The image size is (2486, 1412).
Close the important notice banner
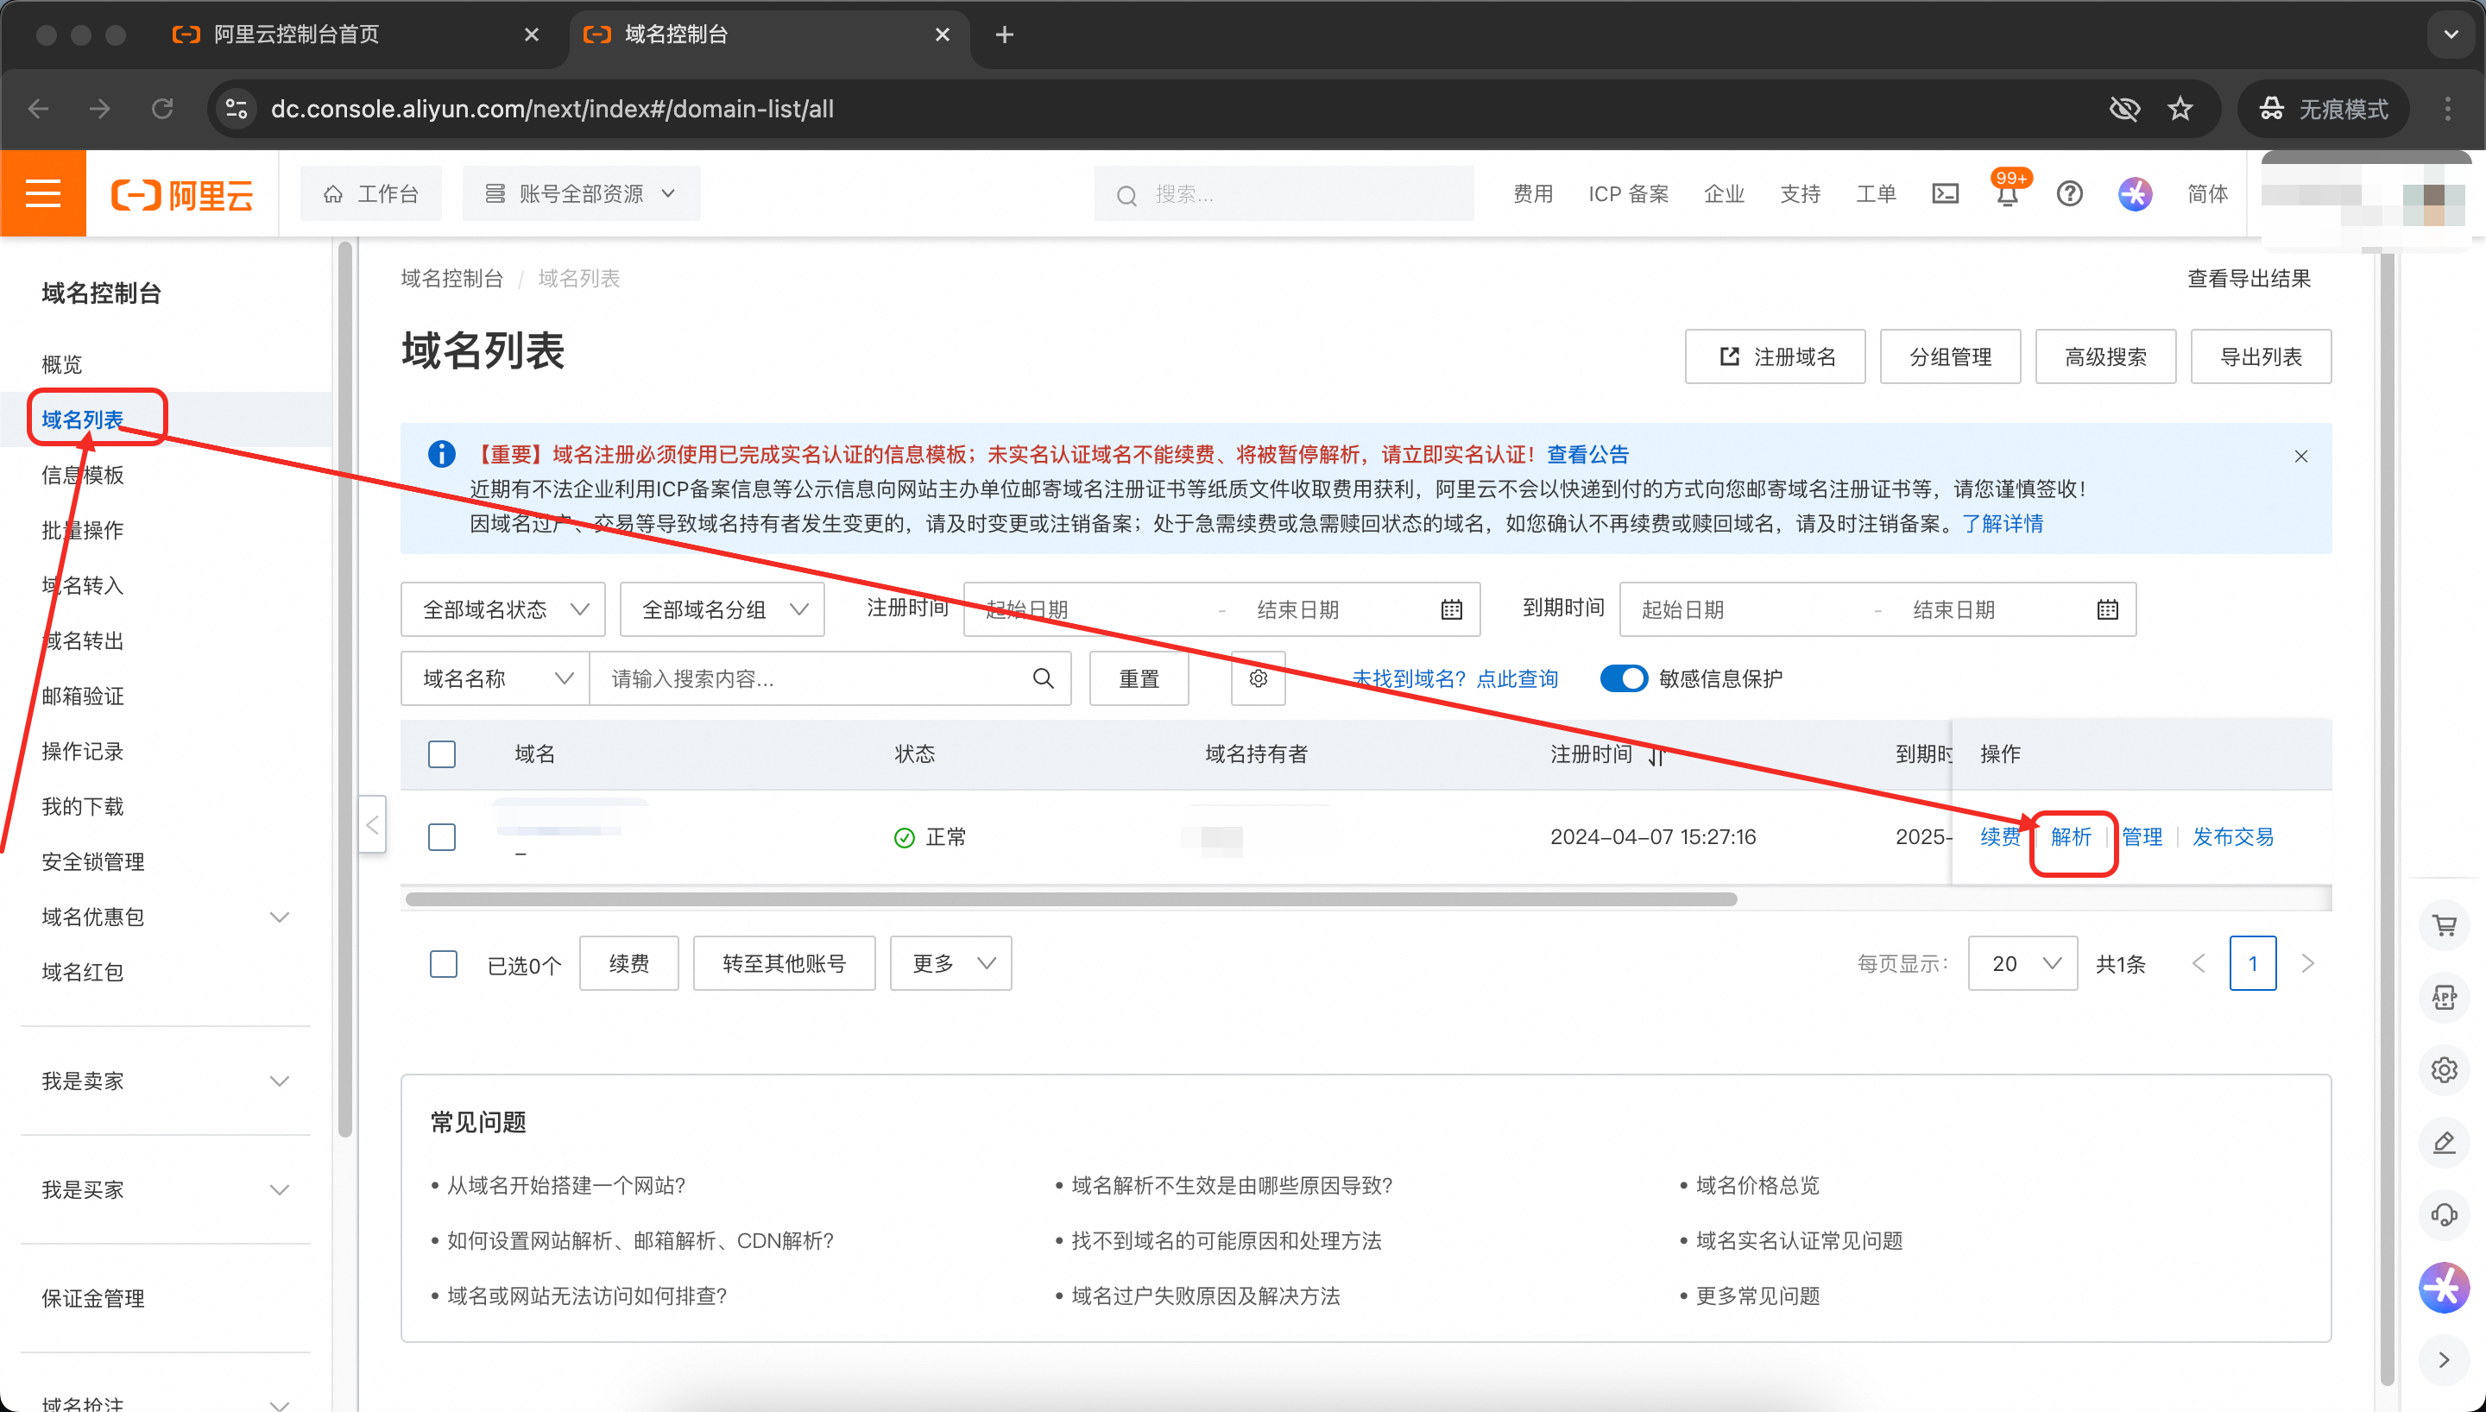(x=2300, y=456)
